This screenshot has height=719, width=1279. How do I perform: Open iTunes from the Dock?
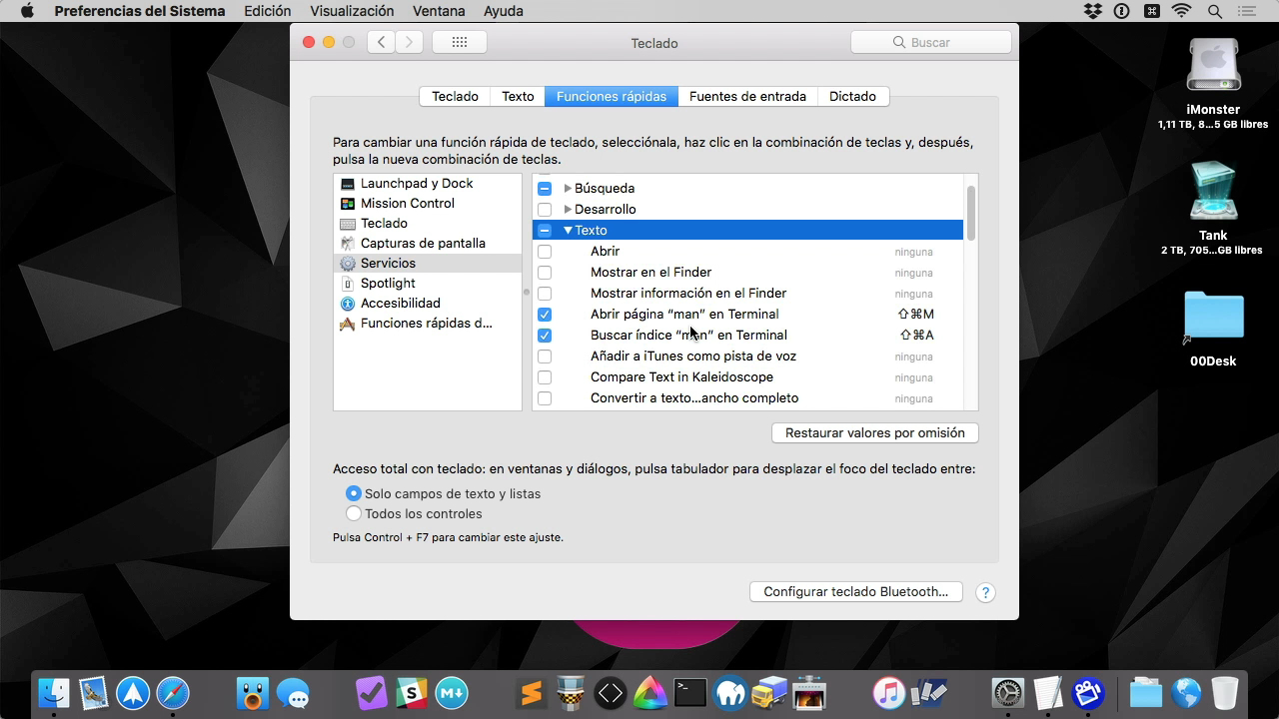tap(888, 692)
